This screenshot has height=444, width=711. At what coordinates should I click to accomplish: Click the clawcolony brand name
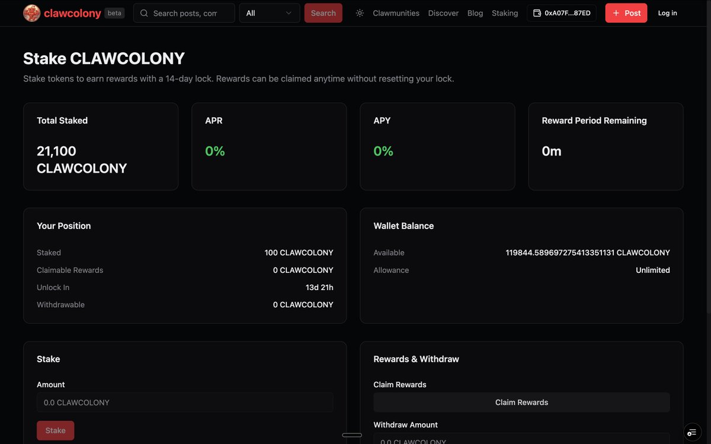(x=72, y=13)
